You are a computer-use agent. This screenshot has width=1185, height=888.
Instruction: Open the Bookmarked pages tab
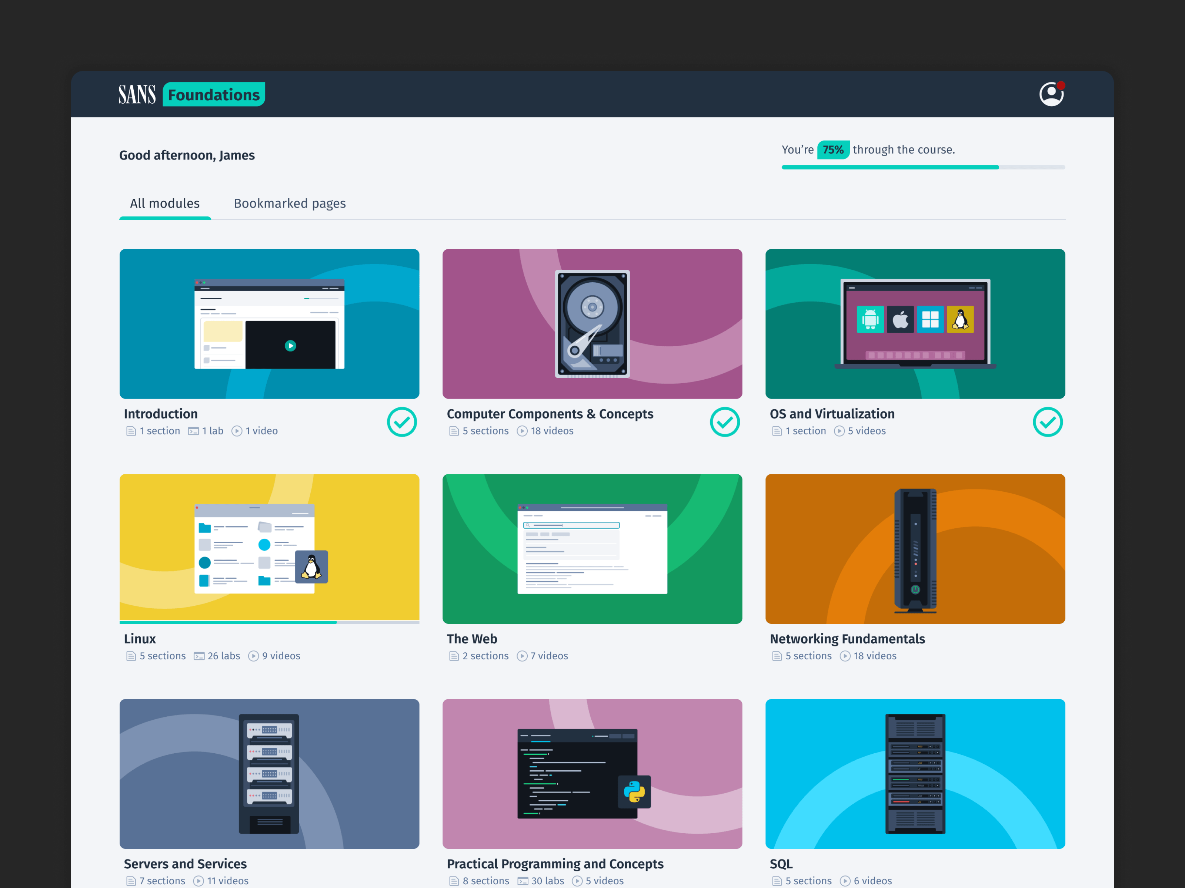point(290,203)
